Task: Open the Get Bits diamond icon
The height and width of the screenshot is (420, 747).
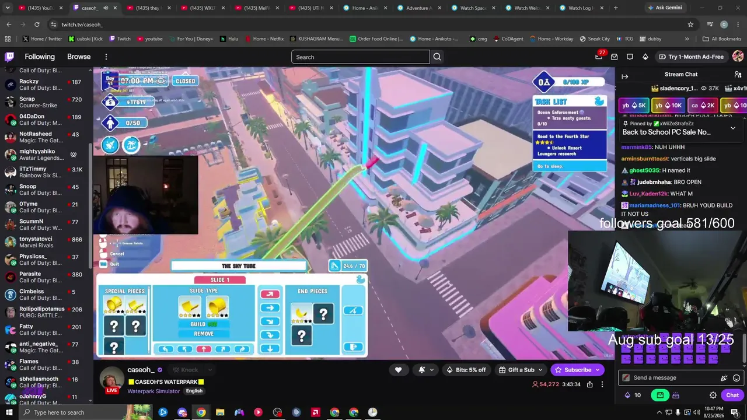Action: 645,57
